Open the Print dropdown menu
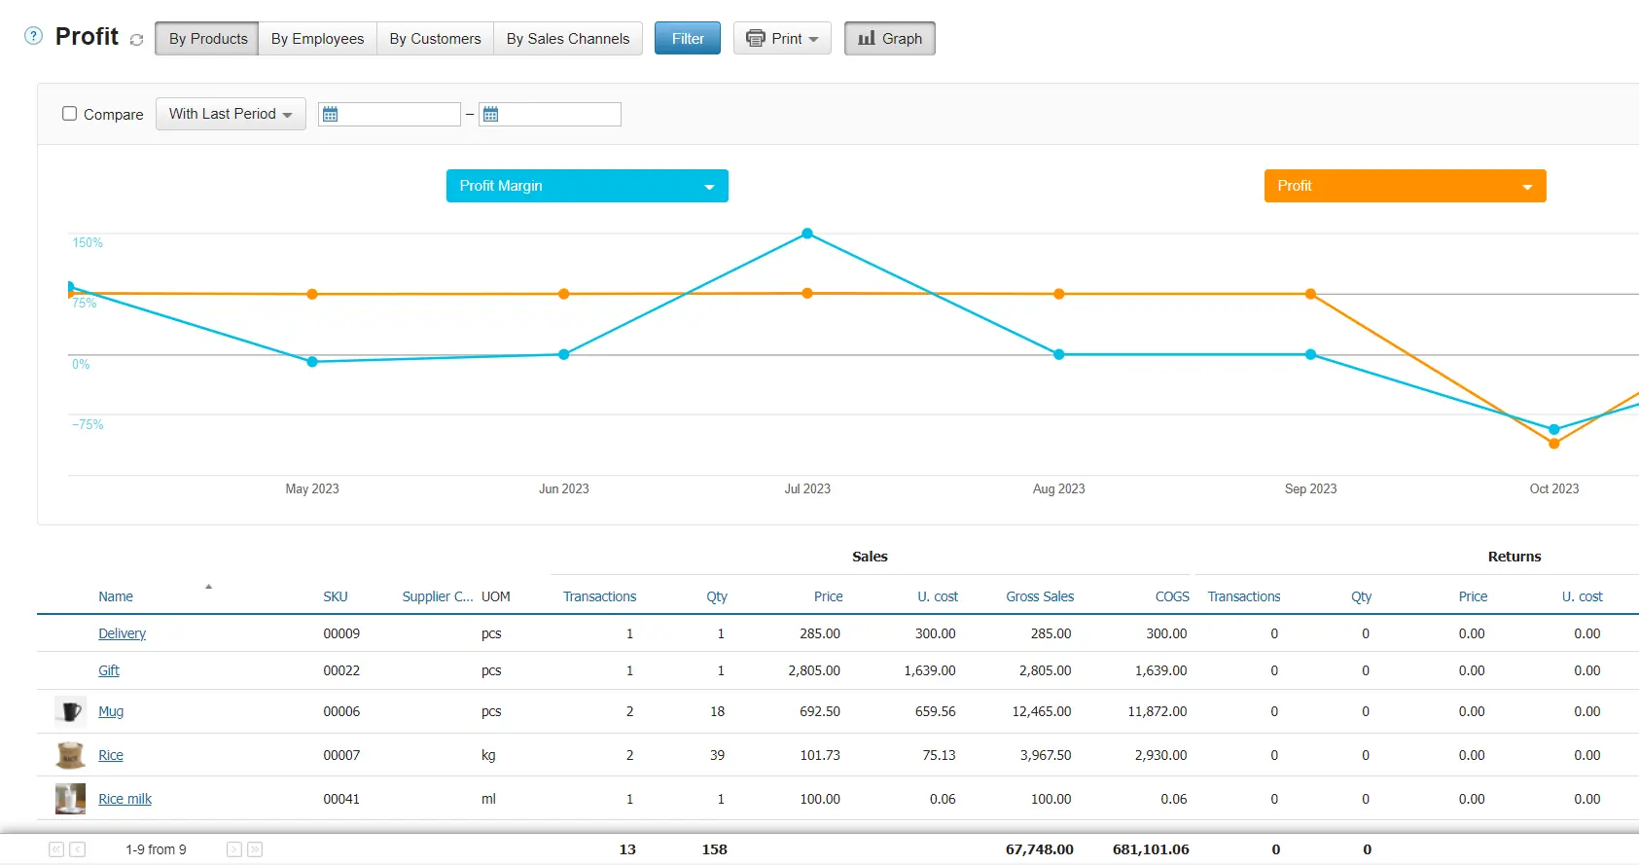 click(782, 39)
